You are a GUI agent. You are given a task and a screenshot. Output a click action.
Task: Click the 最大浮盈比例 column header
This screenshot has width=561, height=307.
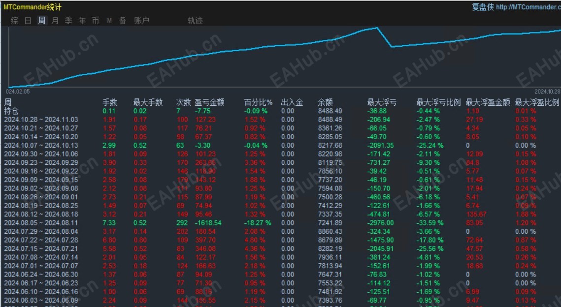537,102
